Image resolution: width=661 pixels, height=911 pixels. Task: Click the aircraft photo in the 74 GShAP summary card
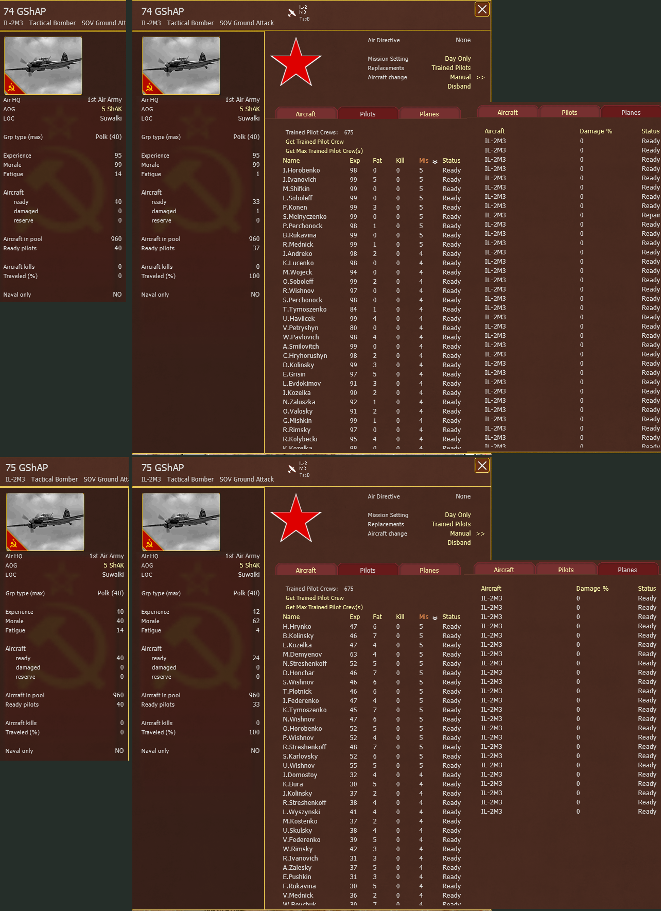43,65
